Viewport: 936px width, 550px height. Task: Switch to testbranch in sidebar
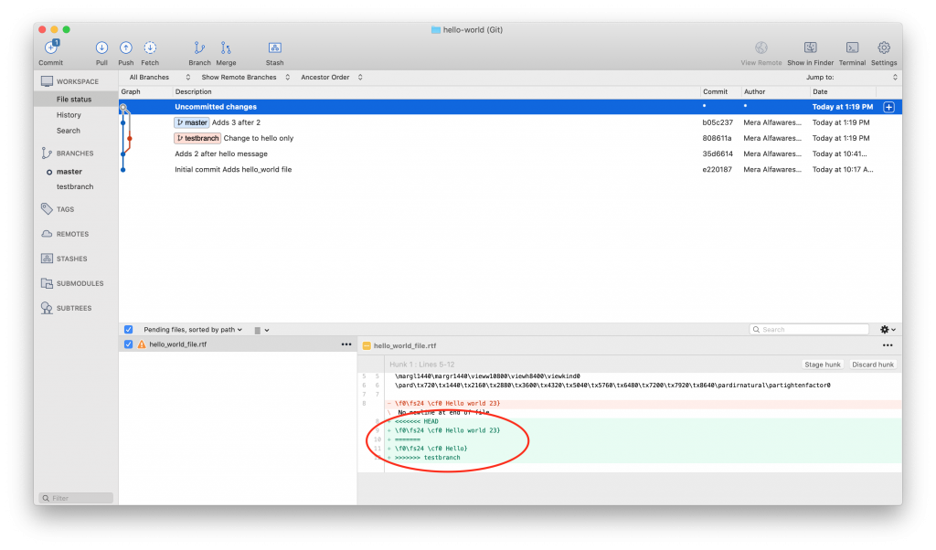coord(75,186)
